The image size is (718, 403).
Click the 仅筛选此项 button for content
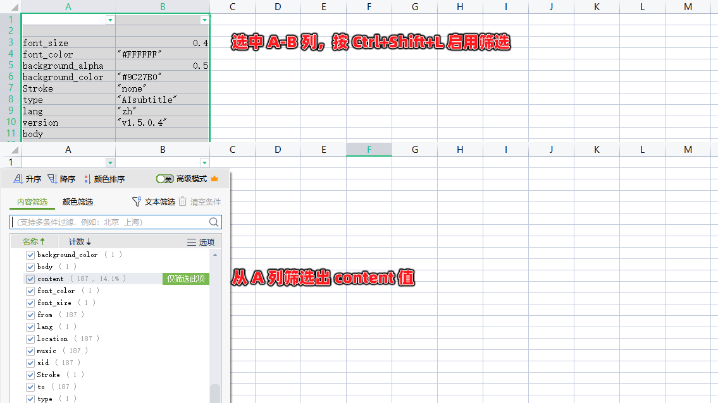pos(184,279)
